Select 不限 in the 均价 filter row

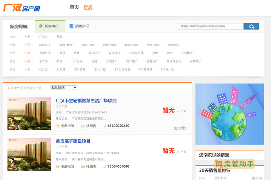[x=28, y=45]
